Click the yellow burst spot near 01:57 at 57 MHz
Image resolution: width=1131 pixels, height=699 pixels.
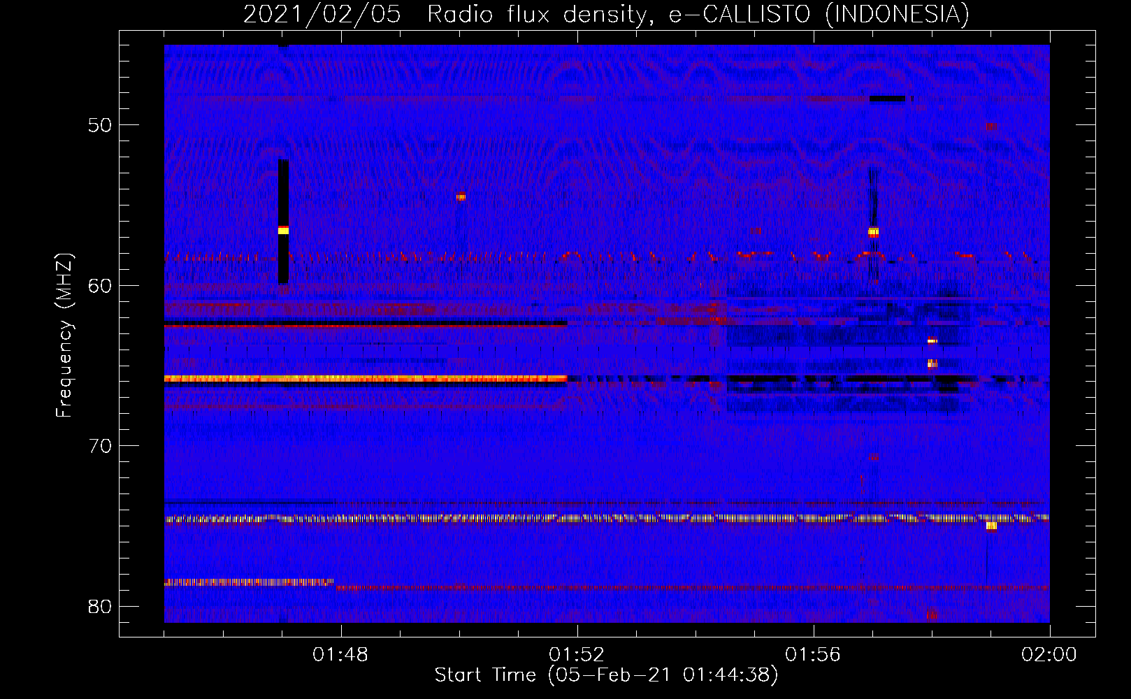[873, 231]
